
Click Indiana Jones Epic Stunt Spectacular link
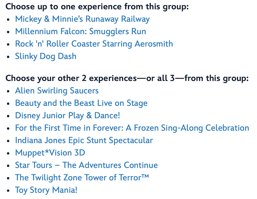tap(84, 140)
